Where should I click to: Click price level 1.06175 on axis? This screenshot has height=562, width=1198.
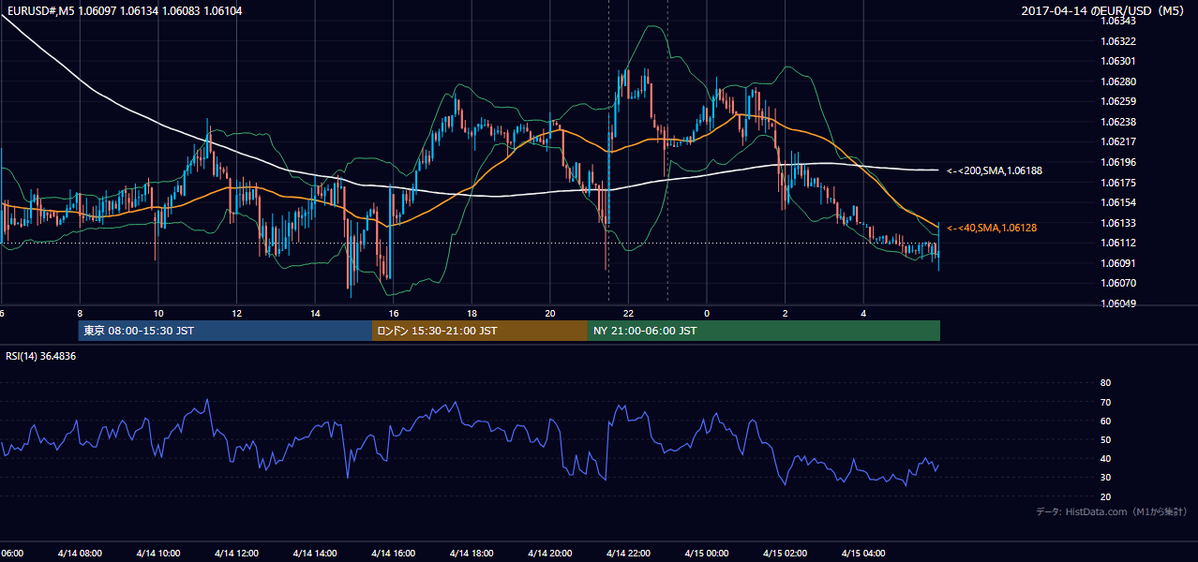pos(1118,183)
